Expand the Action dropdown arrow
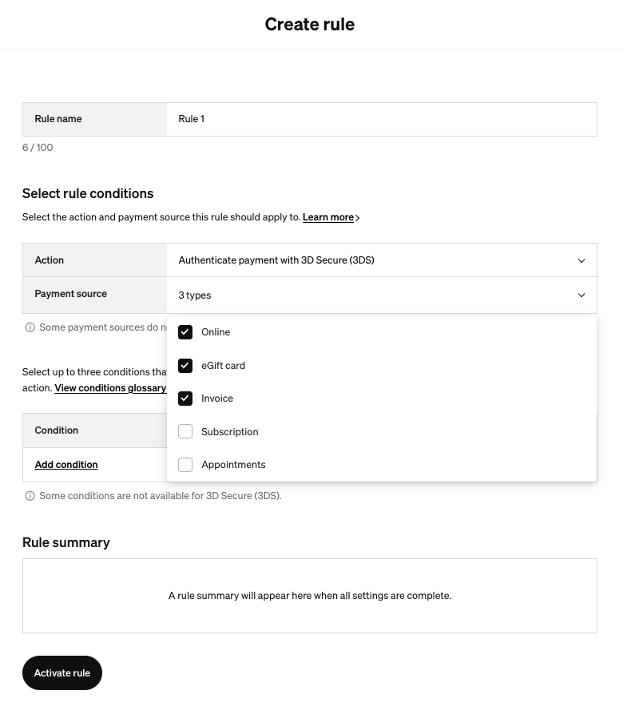Screen dimensions: 627x706 581,260
